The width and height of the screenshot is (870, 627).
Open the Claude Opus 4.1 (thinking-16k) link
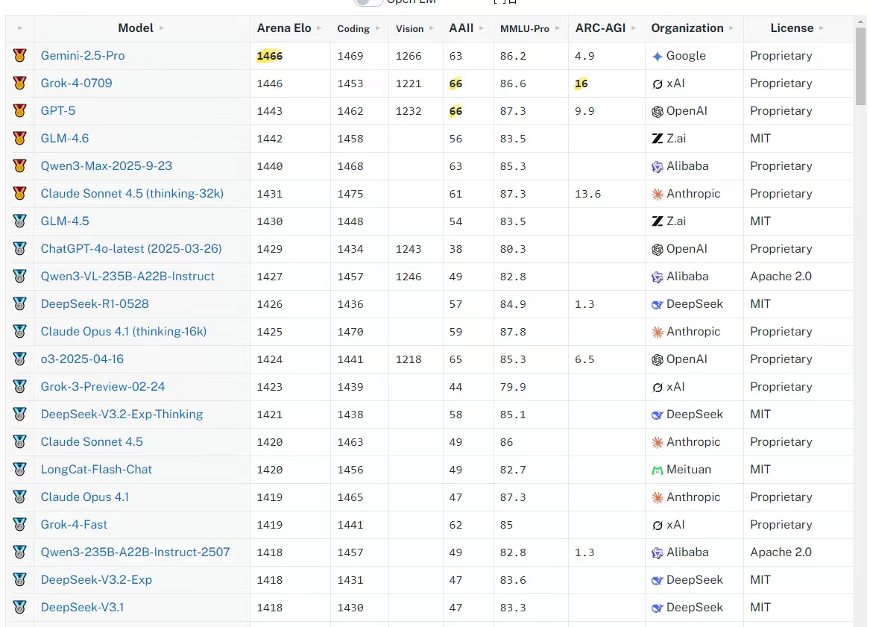coord(124,331)
